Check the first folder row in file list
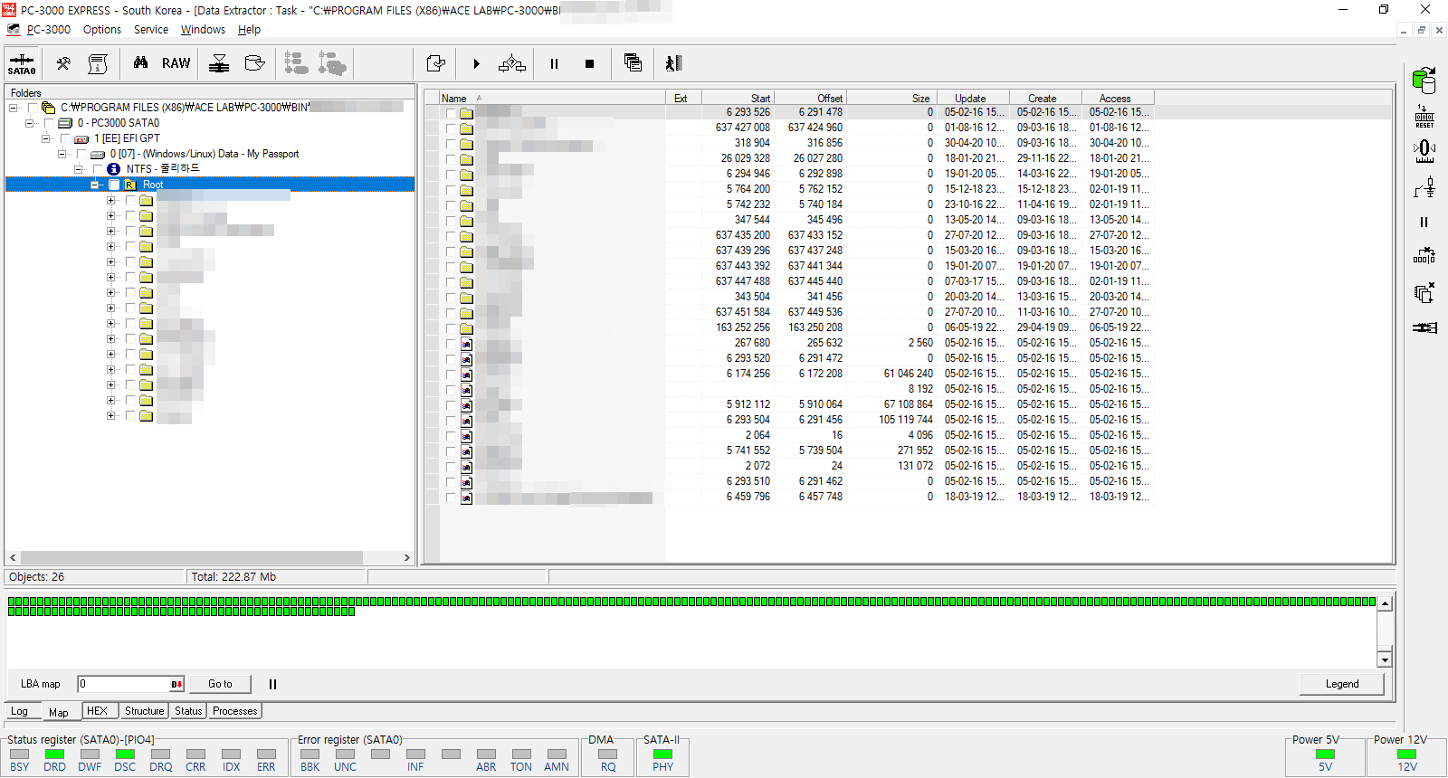1448x778 pixels. pyautogui.click(x=451, y=113)
